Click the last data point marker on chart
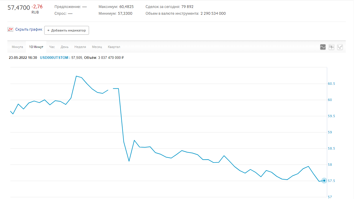This screenshot has height=199, width=354. point(324,180)
